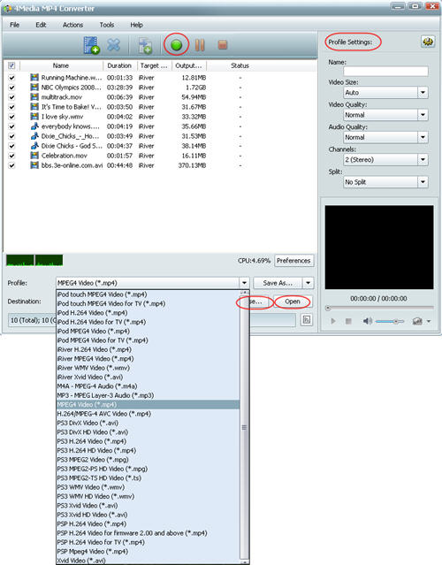Mute the preview speaker icon
This screenshot has width=442, height=565.
tap(368, 321)
